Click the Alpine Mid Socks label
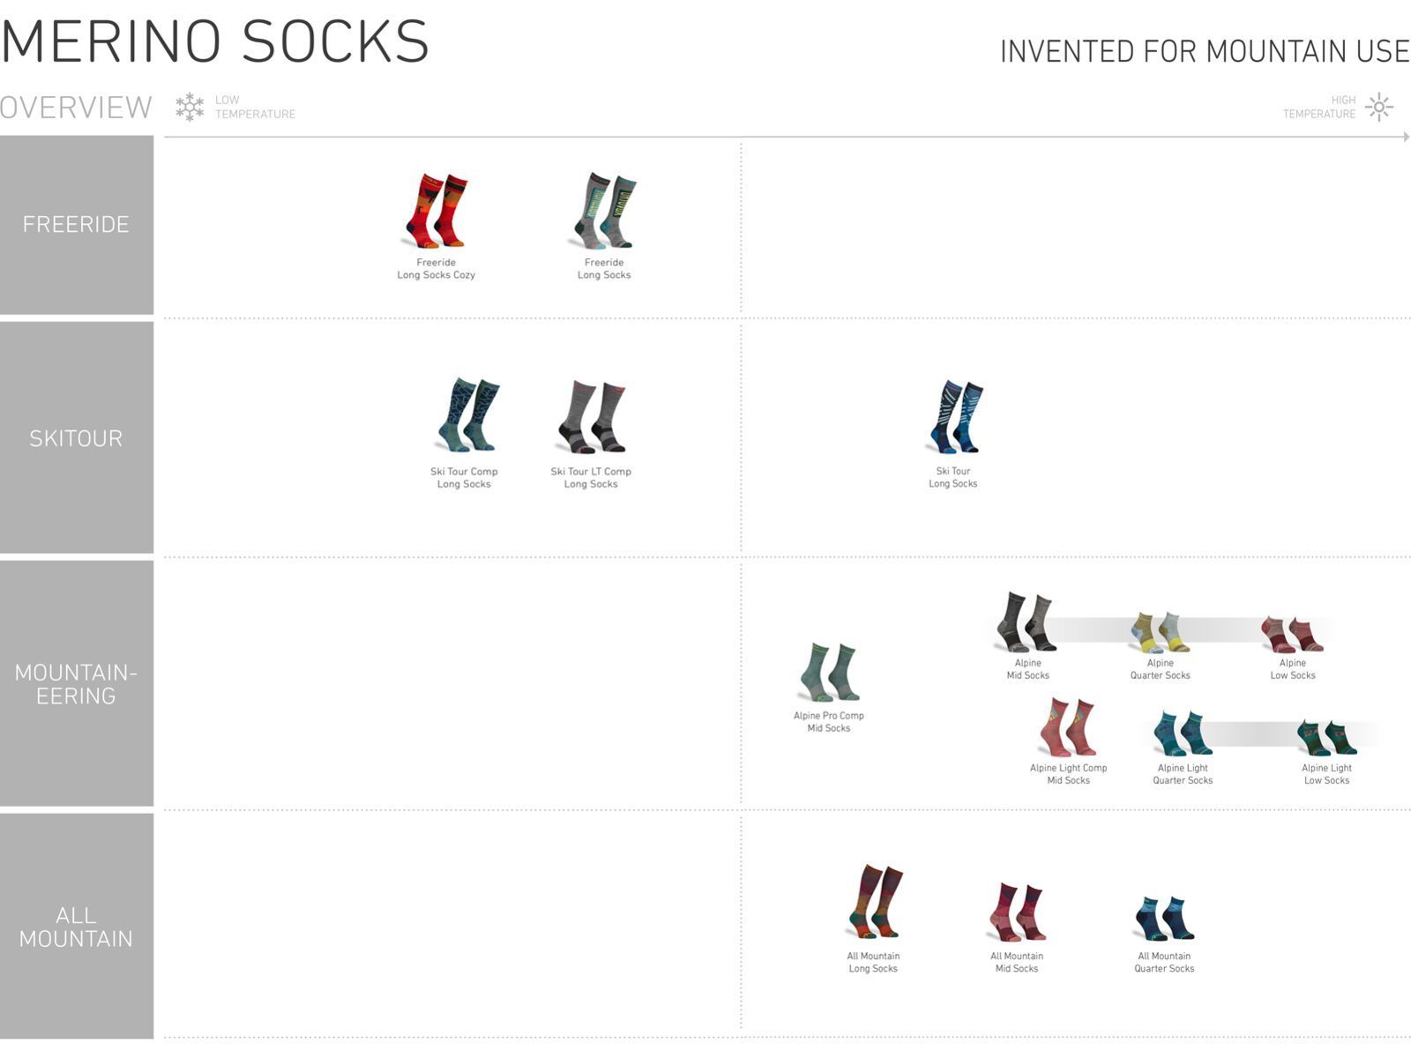Image resolution: width=1411 pixels, height=1058 pixels. click(1028, 669)
